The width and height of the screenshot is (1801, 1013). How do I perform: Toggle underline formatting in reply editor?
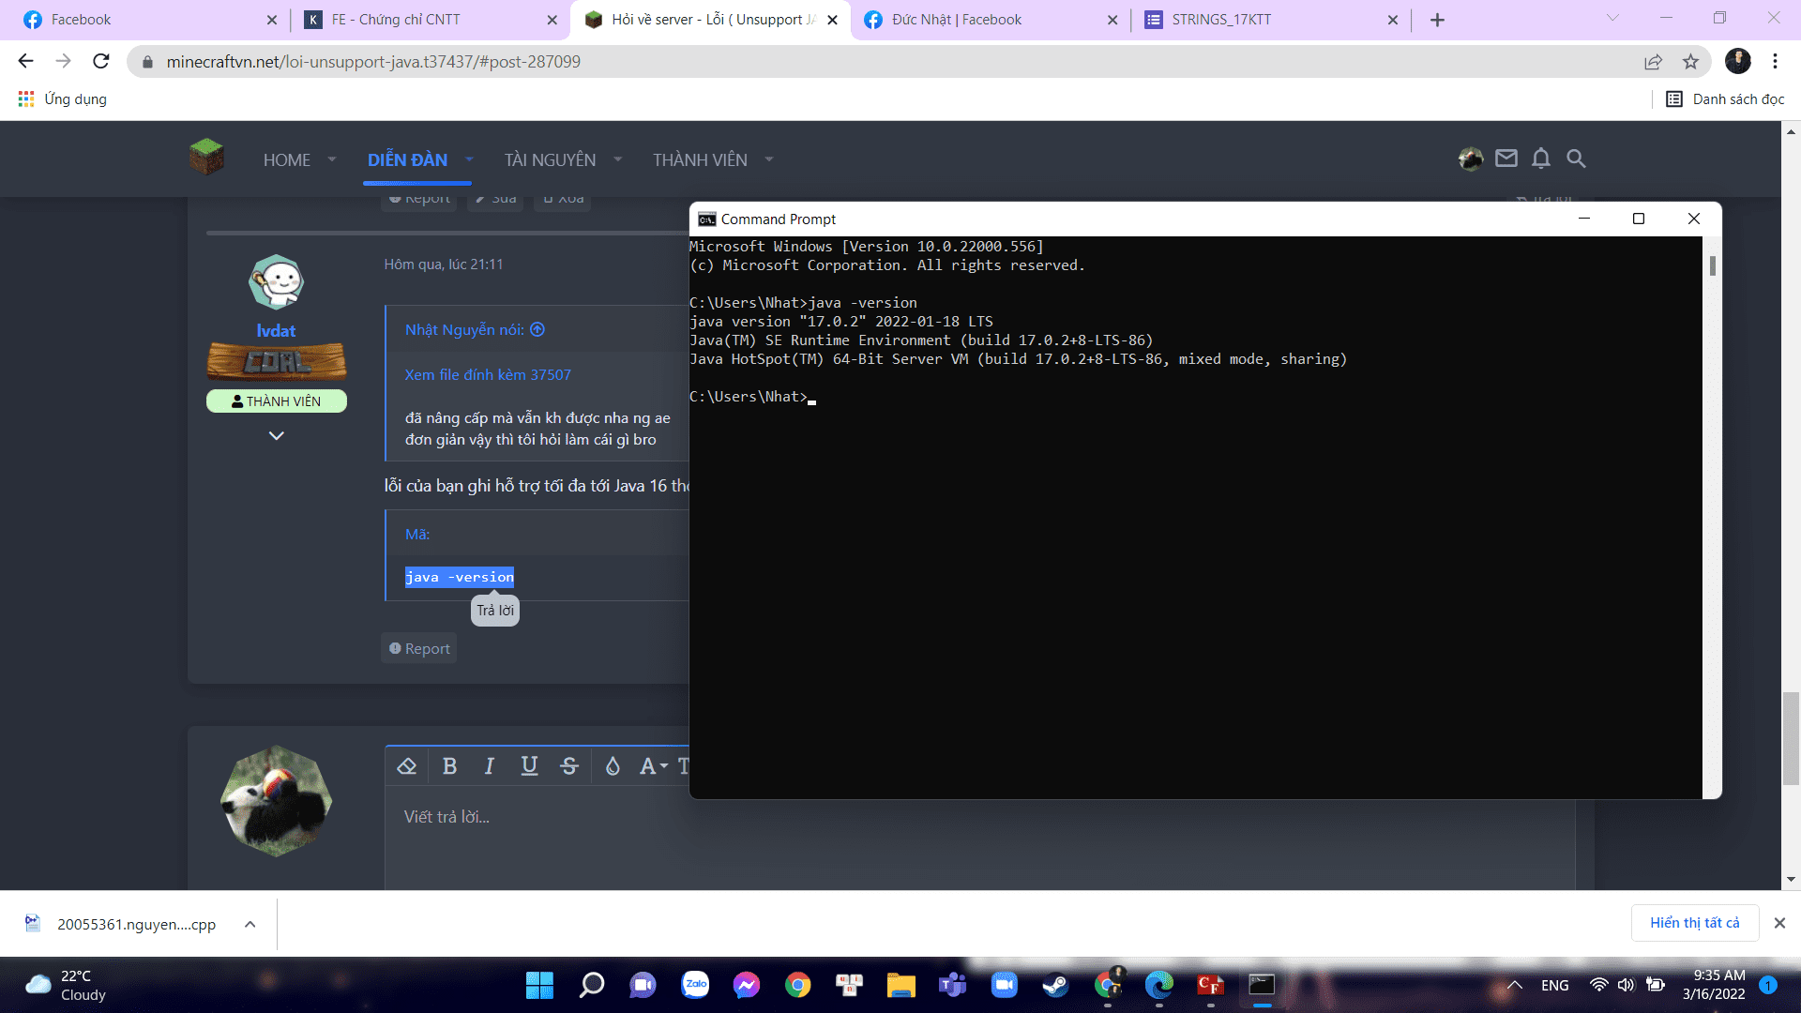coord(529,766)
